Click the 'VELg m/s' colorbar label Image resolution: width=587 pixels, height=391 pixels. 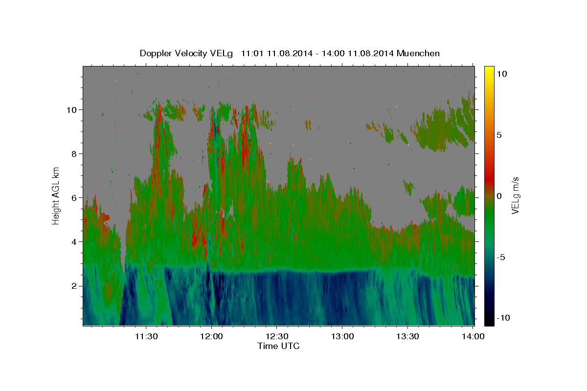click(x=515, y=195)
